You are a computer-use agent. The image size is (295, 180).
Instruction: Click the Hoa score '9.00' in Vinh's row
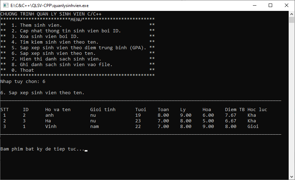(x=208, y=126)
